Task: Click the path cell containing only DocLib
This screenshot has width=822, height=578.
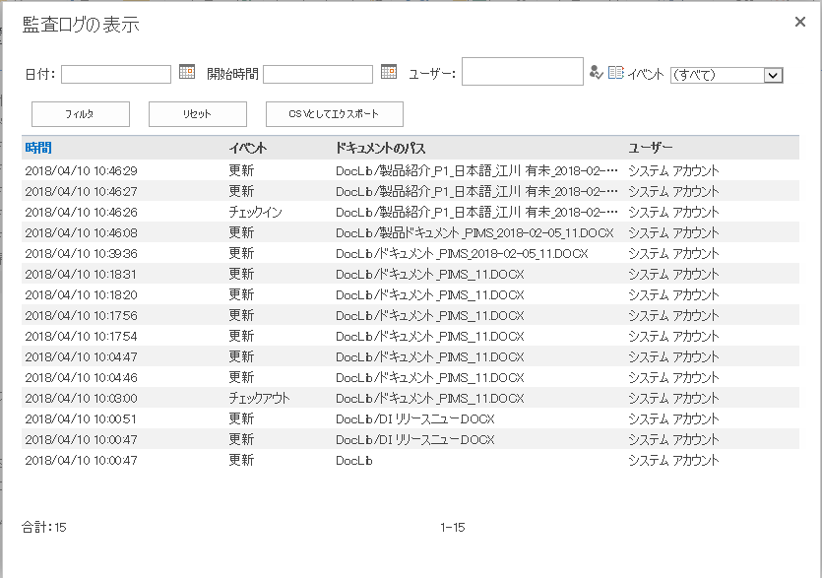Action: 354,461
